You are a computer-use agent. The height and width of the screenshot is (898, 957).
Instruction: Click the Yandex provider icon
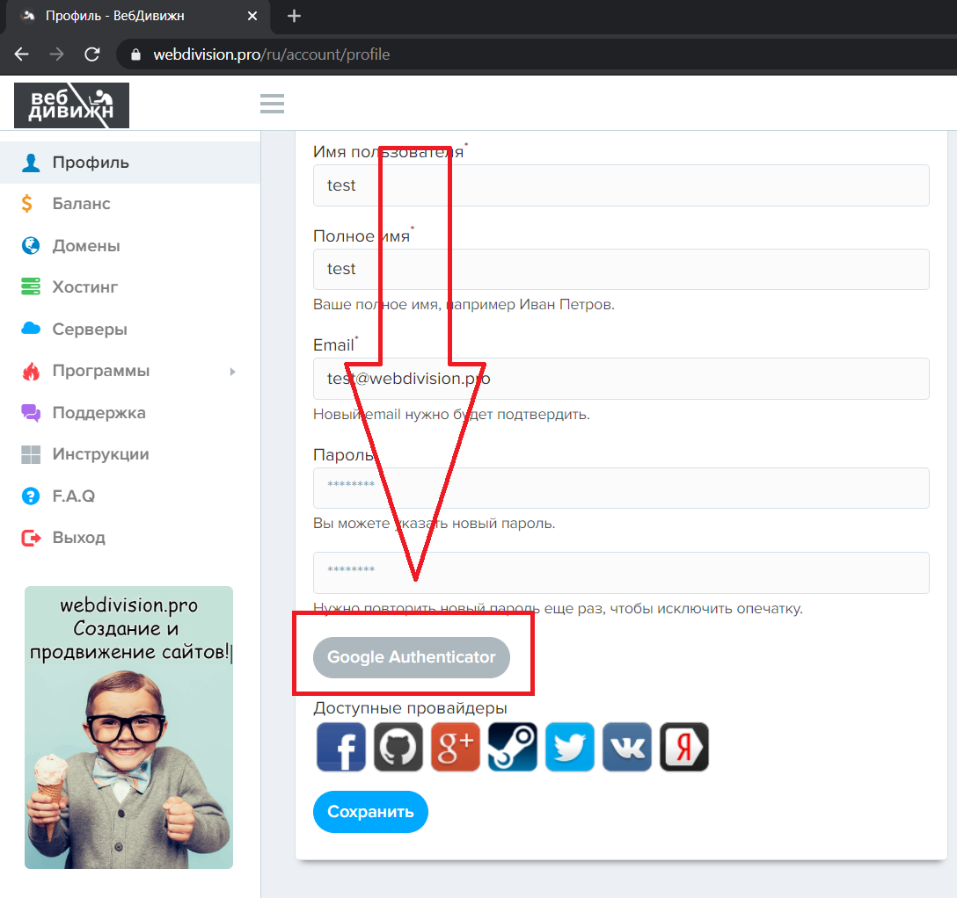pyautogui.click(x=683, y=748)
